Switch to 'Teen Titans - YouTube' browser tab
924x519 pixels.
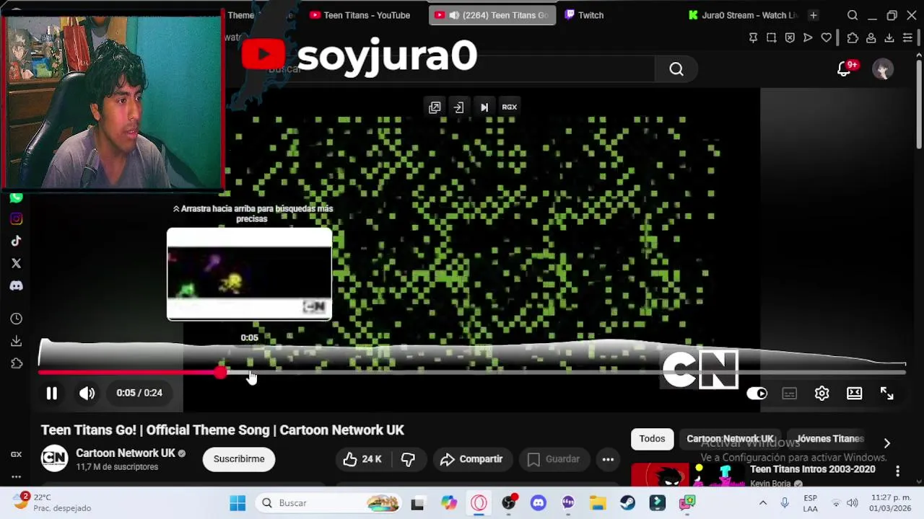click(x=359, y=15)
